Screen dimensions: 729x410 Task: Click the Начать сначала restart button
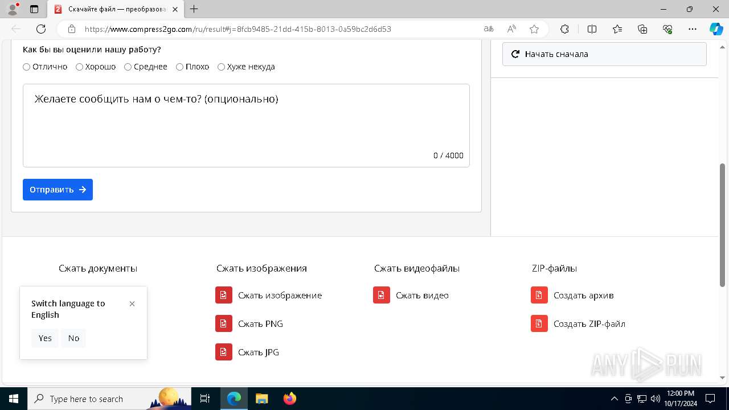tap(604, 54)
